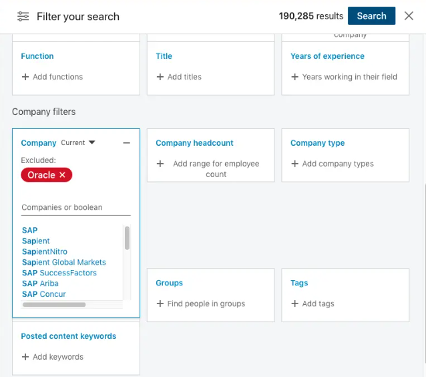
Task: Click the plus icon next to Add keywords
Action: (25, 357)
